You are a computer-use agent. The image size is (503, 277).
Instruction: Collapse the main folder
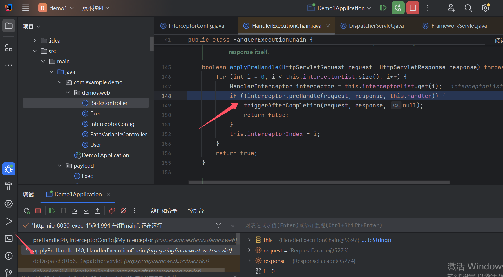coord(43,61)
